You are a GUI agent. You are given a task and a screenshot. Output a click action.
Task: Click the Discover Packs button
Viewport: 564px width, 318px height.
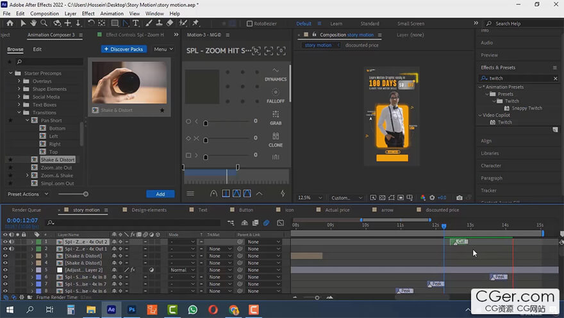[124, 49]
